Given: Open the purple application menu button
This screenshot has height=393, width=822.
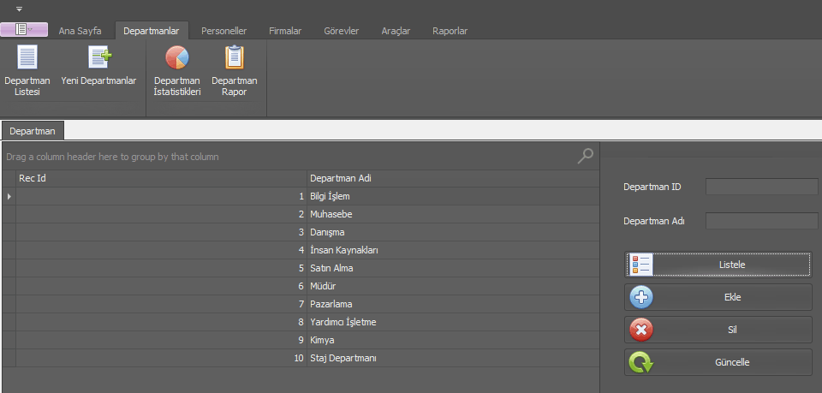Looking at the screenshot, I should click(x=24, y=29).
